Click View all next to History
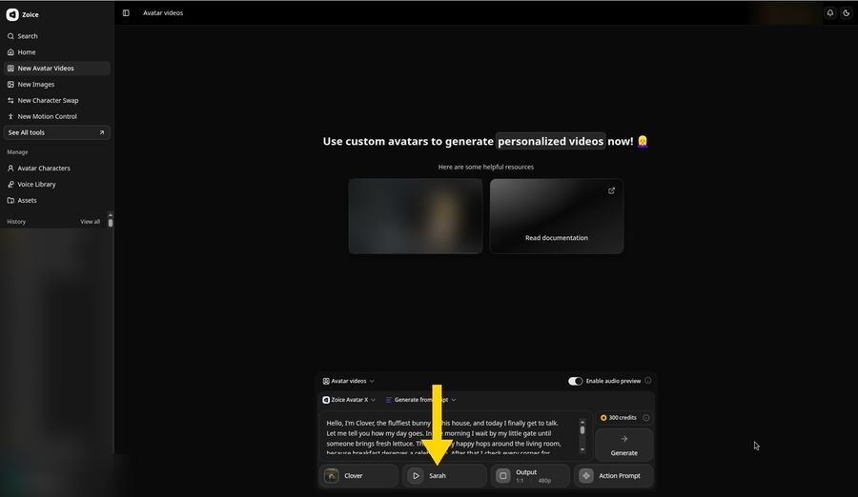 91,222
